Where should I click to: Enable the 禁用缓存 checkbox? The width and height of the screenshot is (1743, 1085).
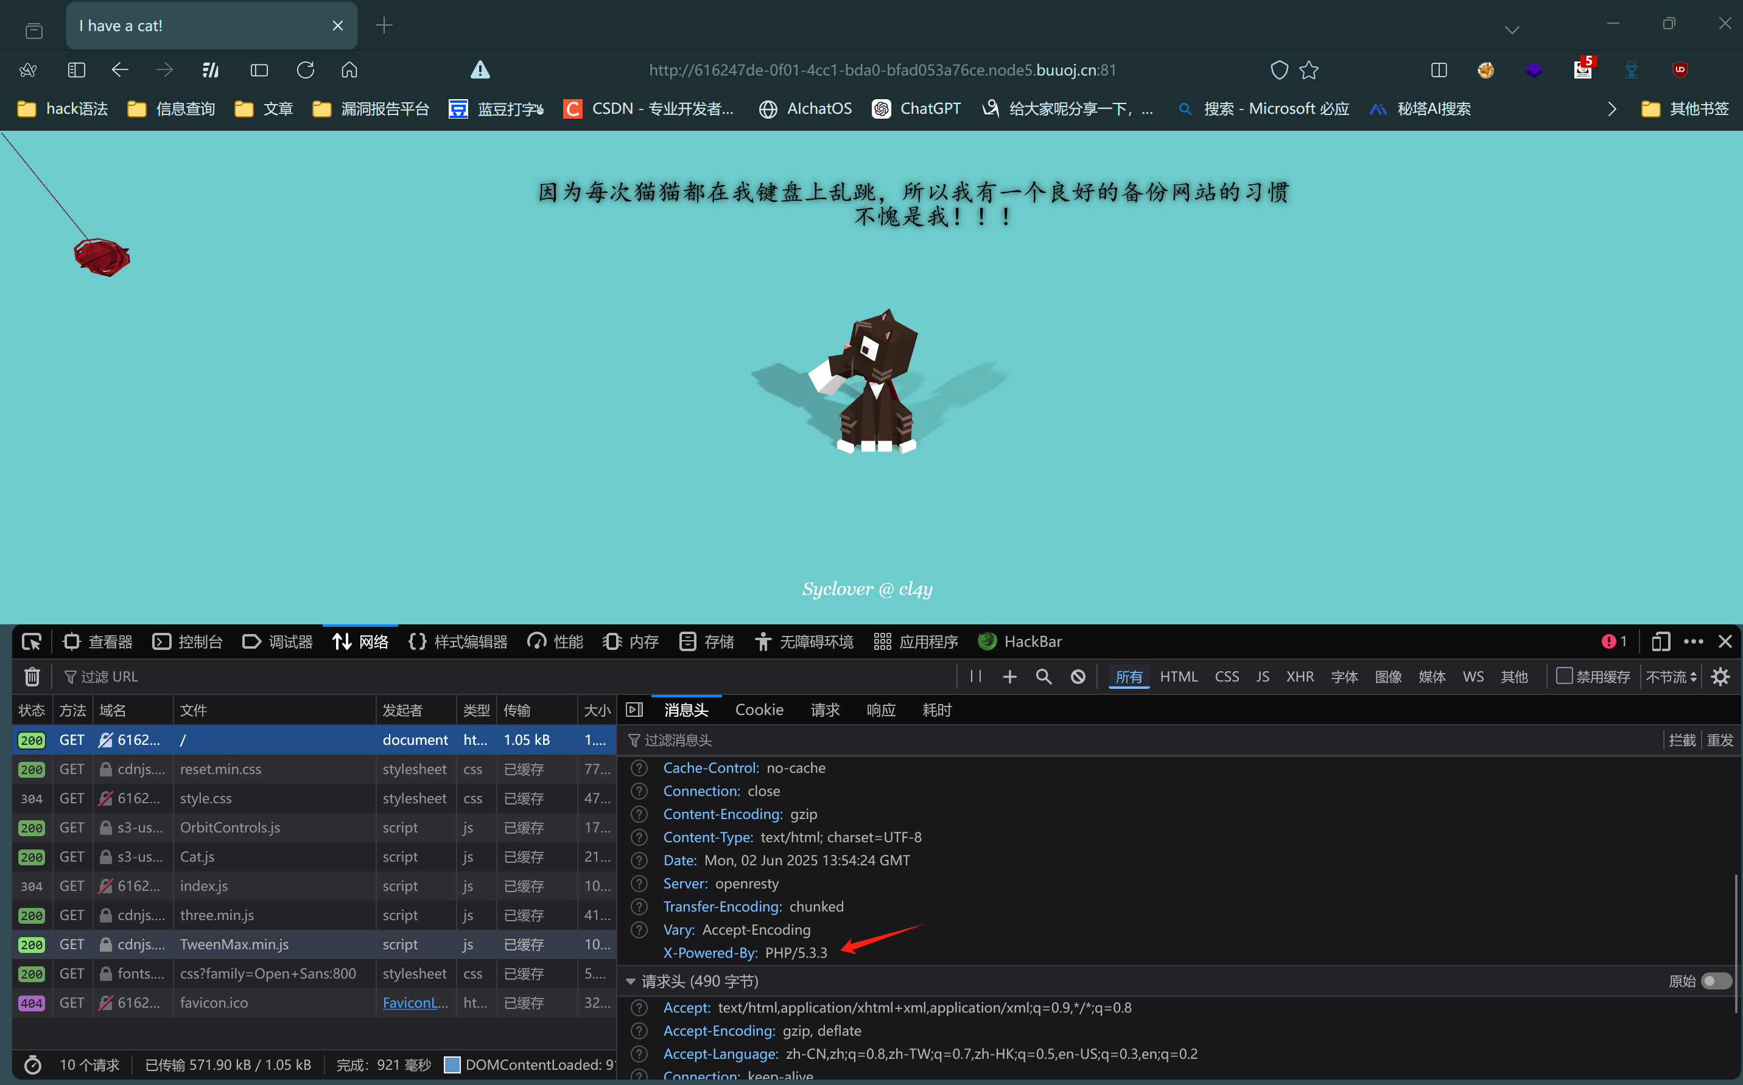(1564, 676)
